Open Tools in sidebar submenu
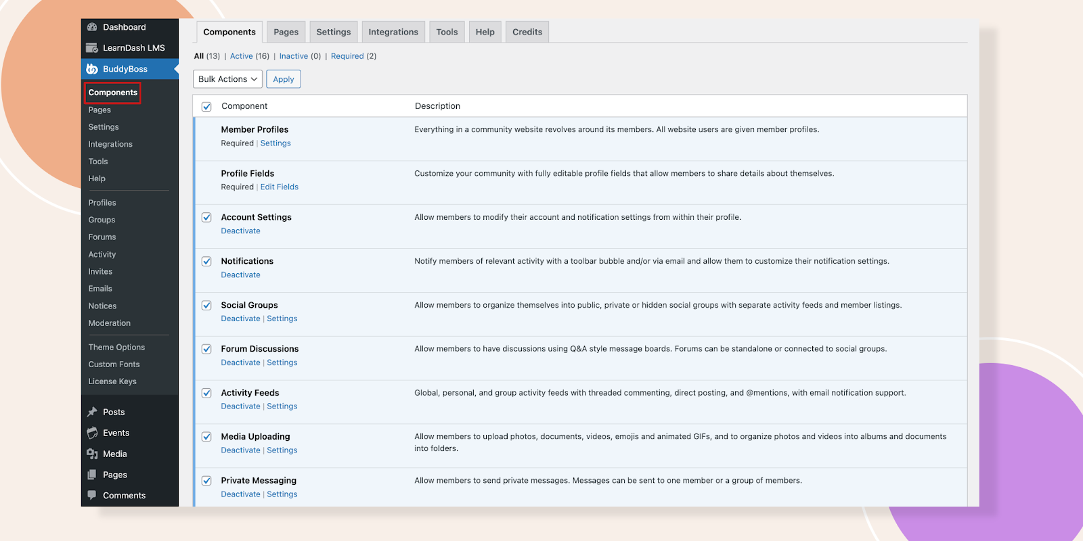The width and height of the screenshot is (1083, 541). (x=98, y=162)
